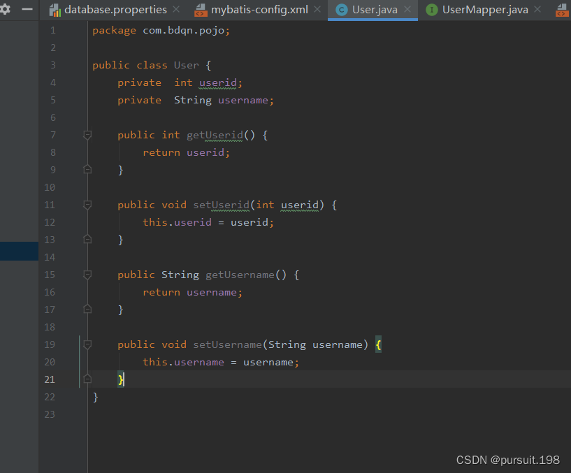Click the class closing brace on line 22

(96, 397)
